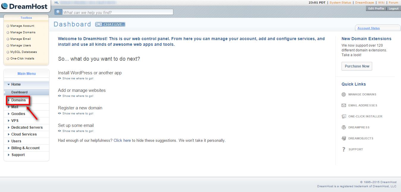Expand the Domains menu section
401x192 pixels.
point(18,100)
